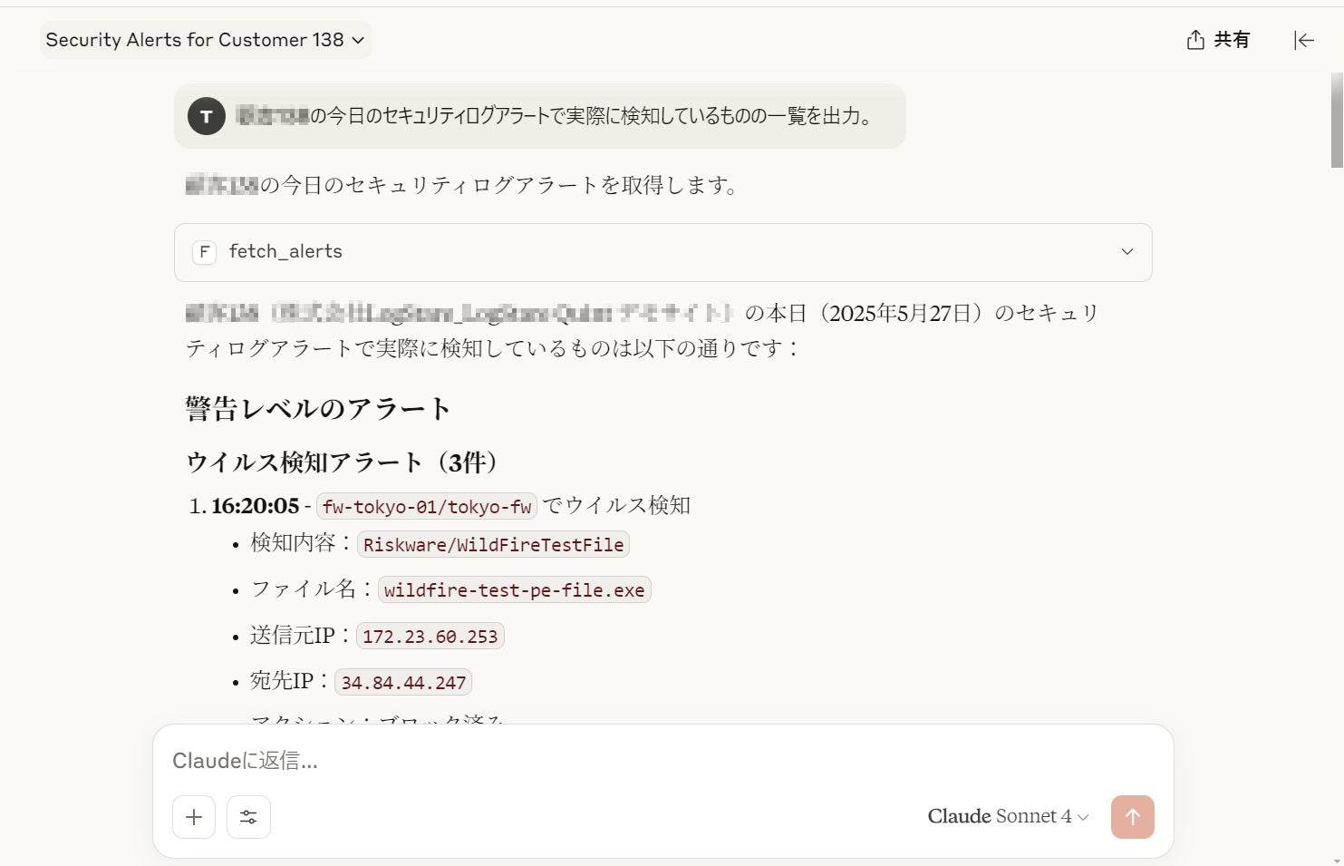The width and height of the screenshot is (1344, 866).
Task: Click the scrollbar down arrow
Action: tap(1337, 859)
